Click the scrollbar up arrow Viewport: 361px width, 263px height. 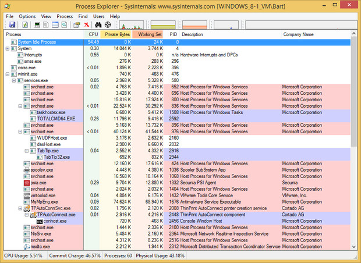pyautogui.click(x=354, y=34)
